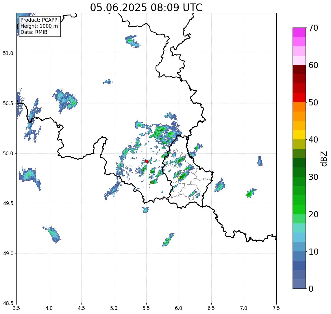Click the longitude axis label '4.0'
331x314 pixels.
coord(49,308)
